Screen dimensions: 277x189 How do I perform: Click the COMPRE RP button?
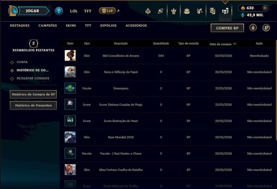click(x=227, y=28)
